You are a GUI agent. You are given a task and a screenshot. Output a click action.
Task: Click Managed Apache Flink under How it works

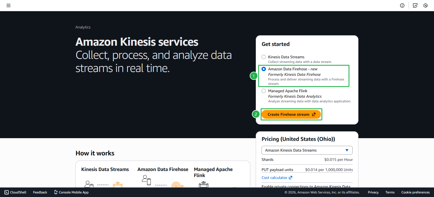click(x=213, y=172)
